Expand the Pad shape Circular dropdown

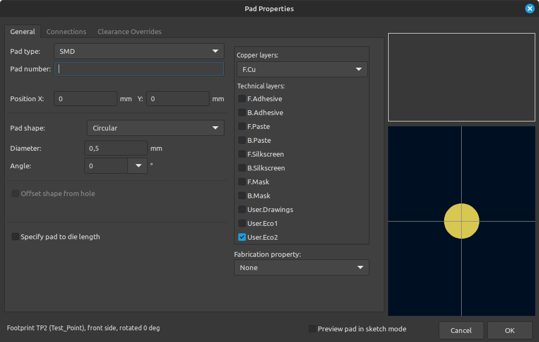(155, 128)
